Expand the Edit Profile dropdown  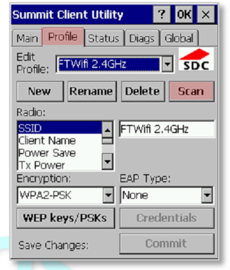click(x=167, y=64)
